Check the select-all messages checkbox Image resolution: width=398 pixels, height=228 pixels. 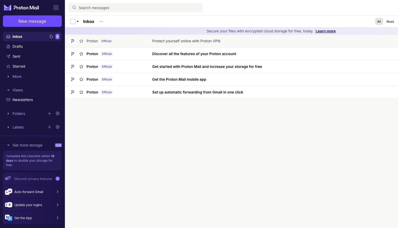73,21
